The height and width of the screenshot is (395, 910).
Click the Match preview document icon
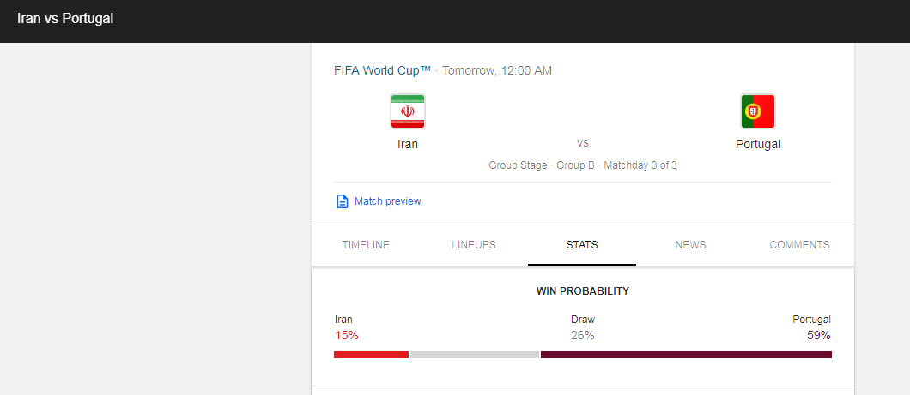click(x=342, y=201)
